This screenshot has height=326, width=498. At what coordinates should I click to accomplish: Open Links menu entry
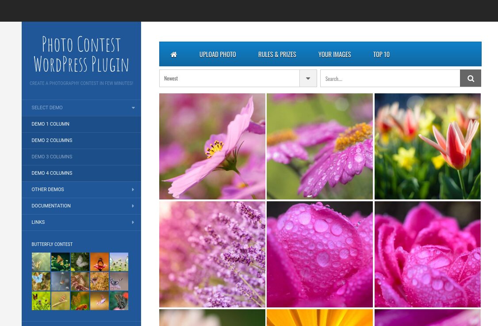pyautogui.click(x=81, y=222)
